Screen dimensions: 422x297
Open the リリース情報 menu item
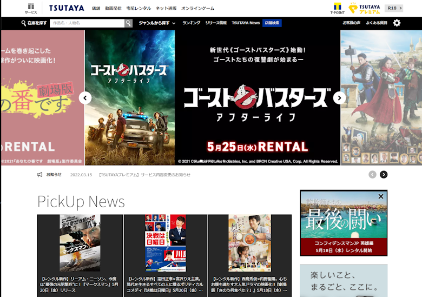pos(216,23)
